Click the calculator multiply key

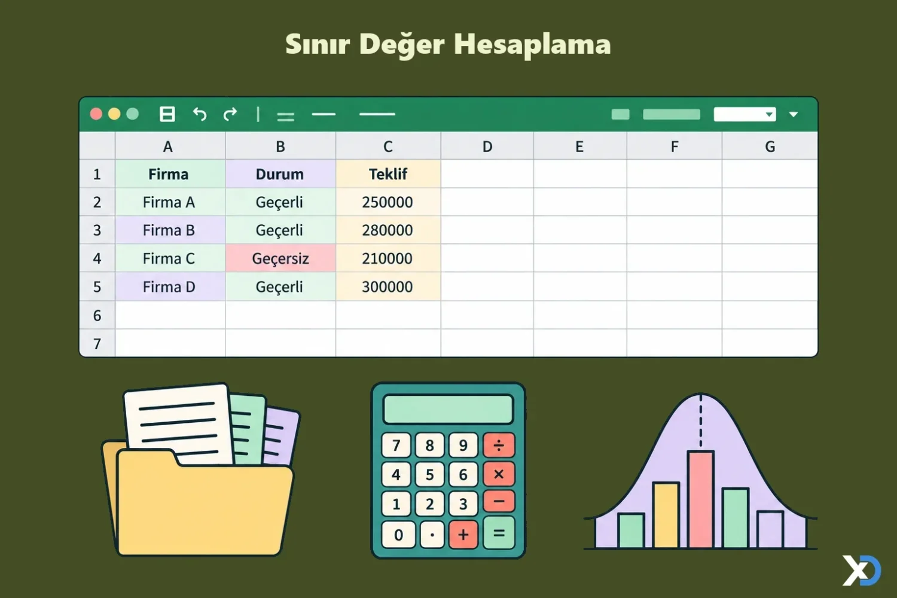(x=499, y=474)
